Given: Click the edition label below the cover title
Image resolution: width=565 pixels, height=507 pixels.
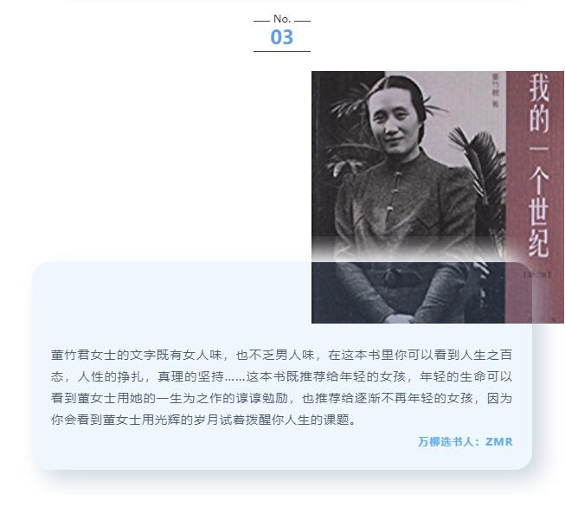Looking at the screenshot, I should click(x=537, y=274).
